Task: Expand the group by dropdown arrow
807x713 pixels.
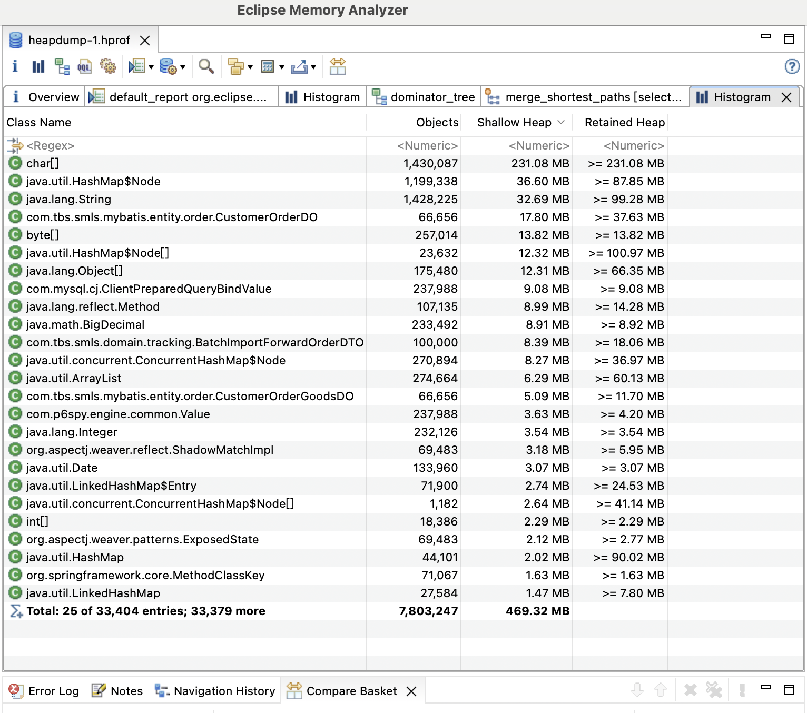Action: point(250,67)
